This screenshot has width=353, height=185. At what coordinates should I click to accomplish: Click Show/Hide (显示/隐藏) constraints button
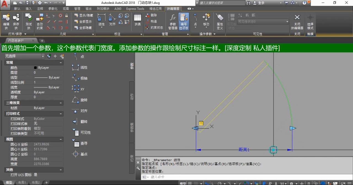tap(84, 15)
